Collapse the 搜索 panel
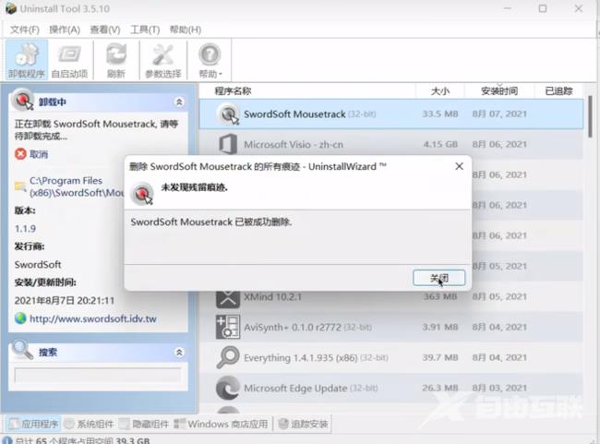Image resolution: width=600 pixels, height=444 pixels. pos(179,352)
